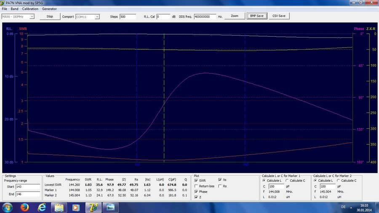Uncheck the Xs plot checkbox
The width and height of the screenshot is (379, 213).
[220, 181]
